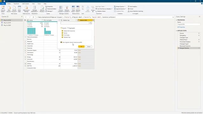
Task: Click the Recent Sources icon
Action: click(14, 8)
